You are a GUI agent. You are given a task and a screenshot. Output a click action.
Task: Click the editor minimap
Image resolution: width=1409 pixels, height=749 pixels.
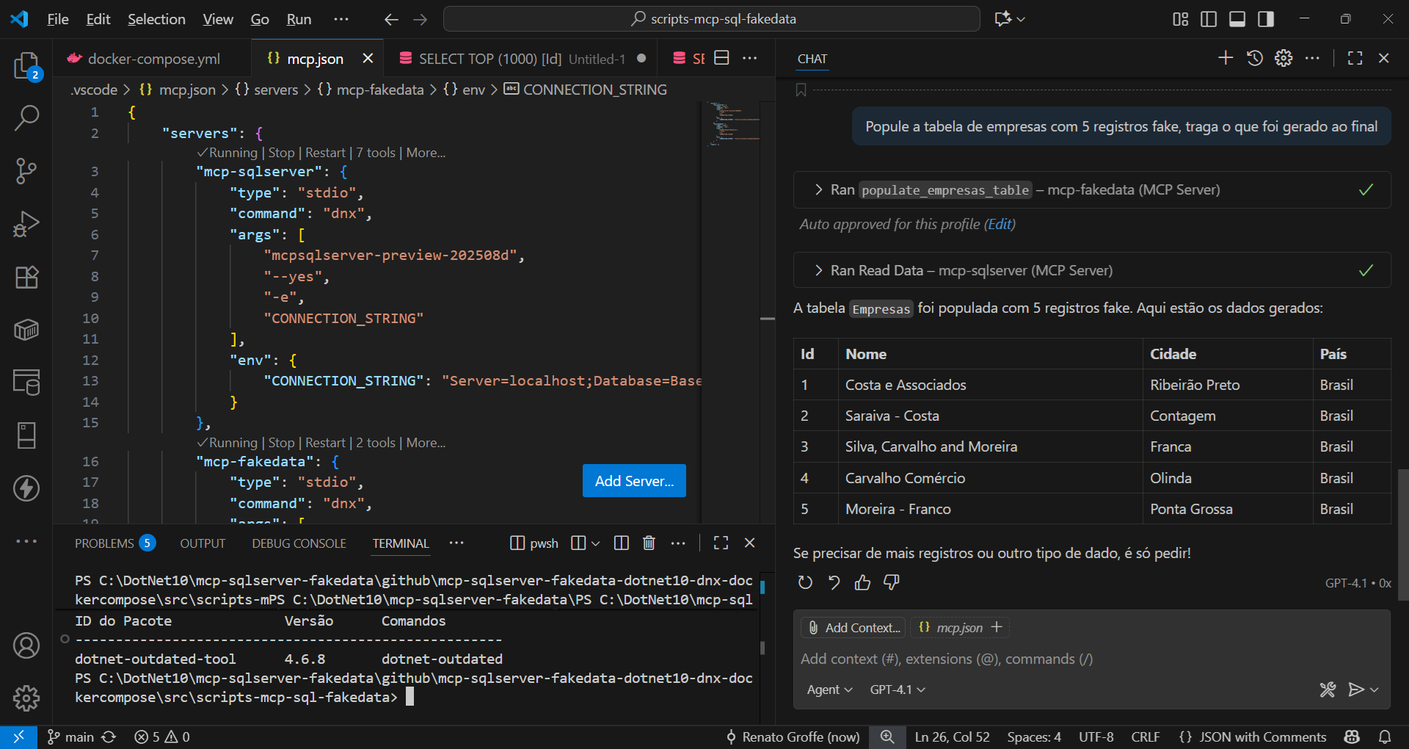click(x=734, y=125)
